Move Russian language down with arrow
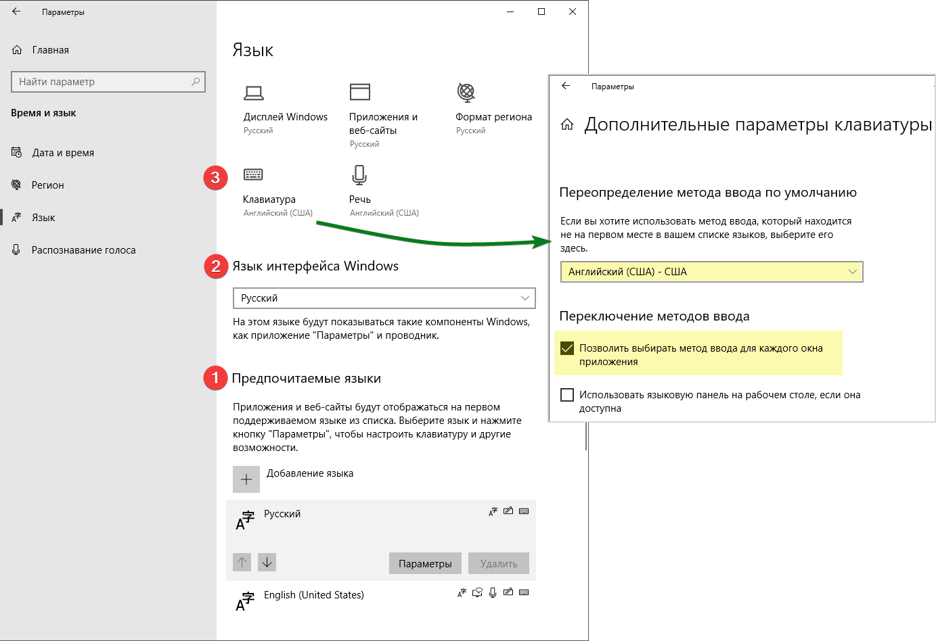Viewport: 936px width, 641px height. point(267,562)
